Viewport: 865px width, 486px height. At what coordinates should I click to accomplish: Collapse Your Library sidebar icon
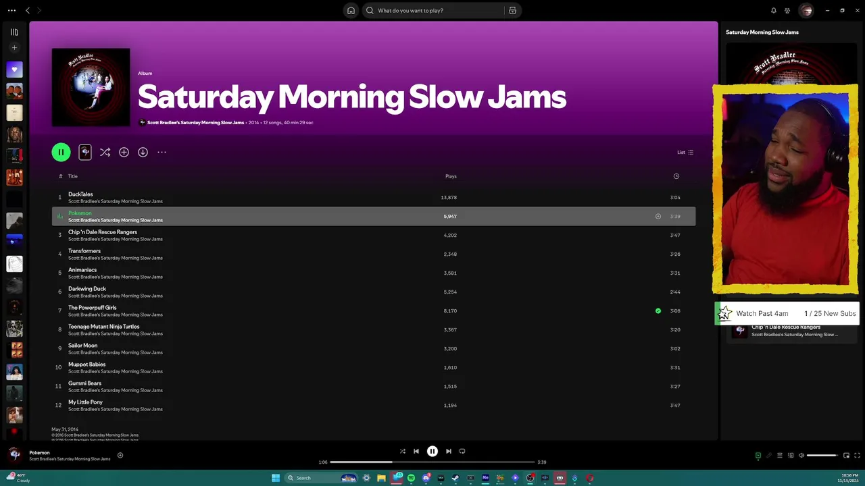tap(14, 32)
